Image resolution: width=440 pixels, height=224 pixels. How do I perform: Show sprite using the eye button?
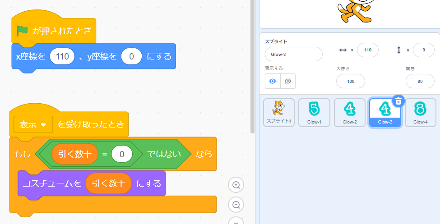coord(273,81)
